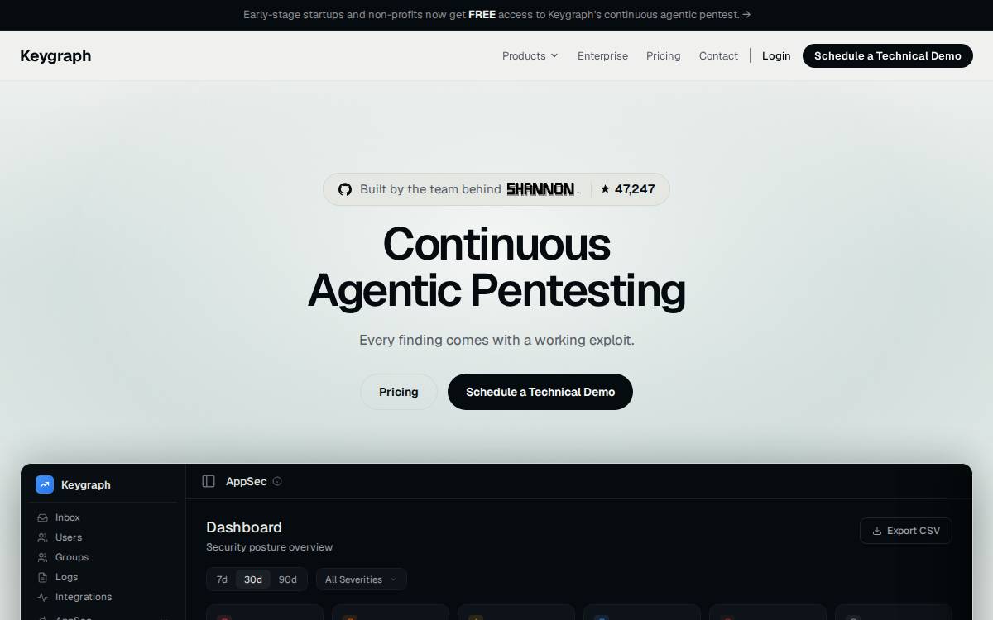This screenshot has height=620, width=993.
Task: Click the Integrations pulse icon in sidebar
Action: (x=42, y=597)
